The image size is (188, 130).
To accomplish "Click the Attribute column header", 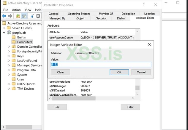I will (x=64, y=32).
